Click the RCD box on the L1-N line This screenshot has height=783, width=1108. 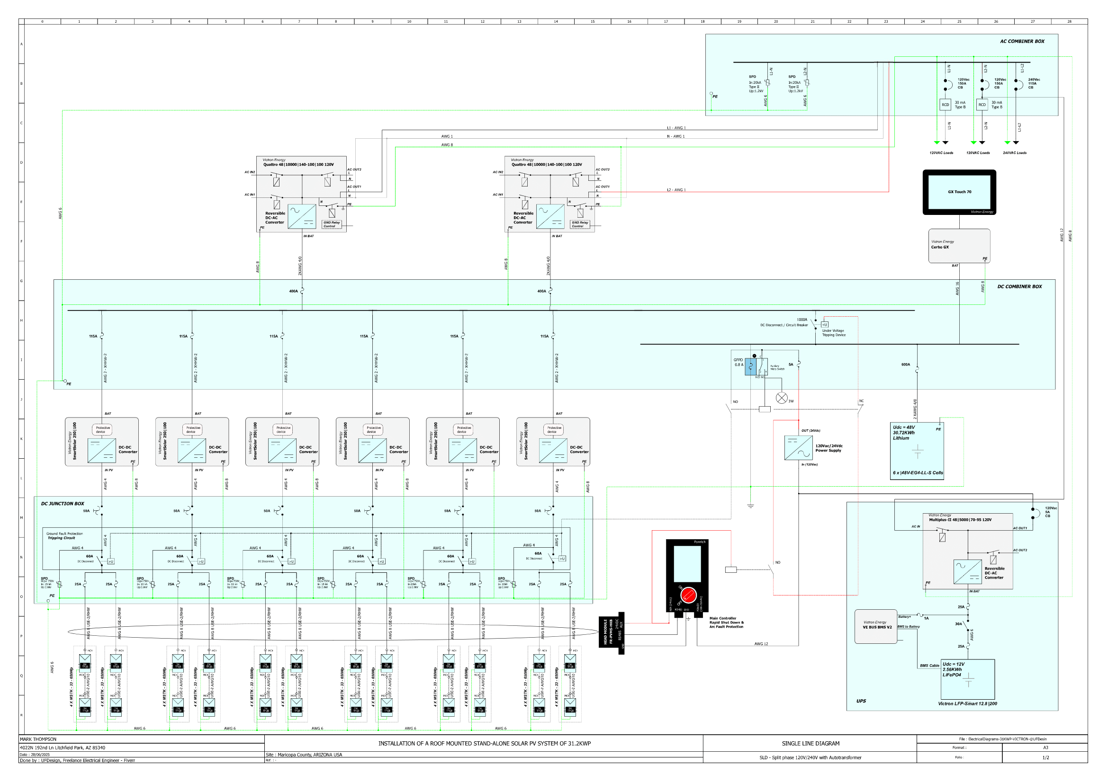[946, 105]
